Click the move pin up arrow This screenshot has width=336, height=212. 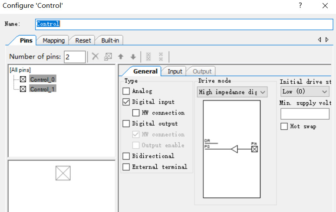coord(121,57)
